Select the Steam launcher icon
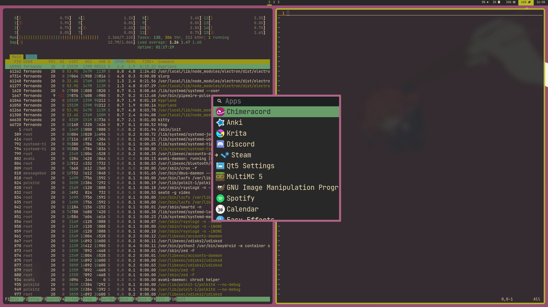Viewport: 548px width, 307px height. (225, 155)
